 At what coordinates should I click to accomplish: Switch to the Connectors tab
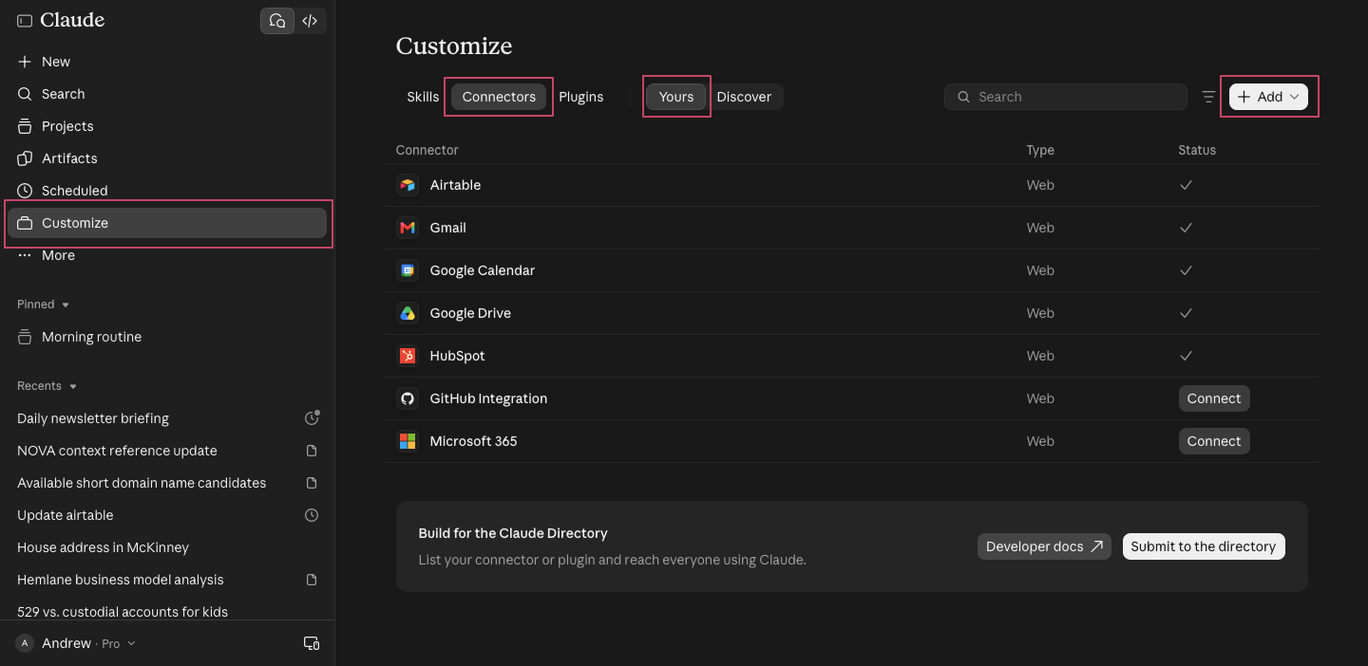pyautogui.click(x=499, y=97)
